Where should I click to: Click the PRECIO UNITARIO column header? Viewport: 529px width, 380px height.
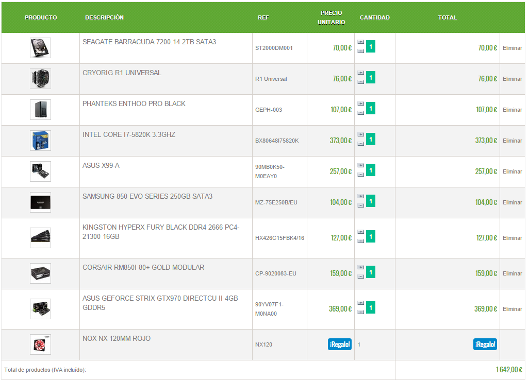tap(332, 18)
